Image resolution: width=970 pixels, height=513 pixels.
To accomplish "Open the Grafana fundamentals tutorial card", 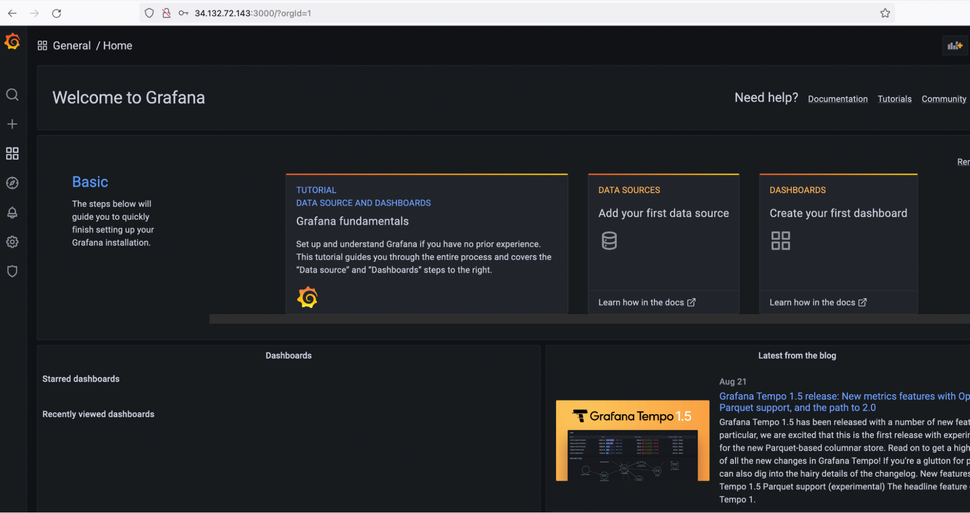I will click(x=427, y=244).
